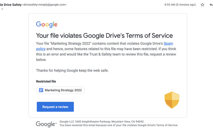
Task: Click the 'You have received this email' footer line
Action: pyautogui.click(x=119, y=125)
